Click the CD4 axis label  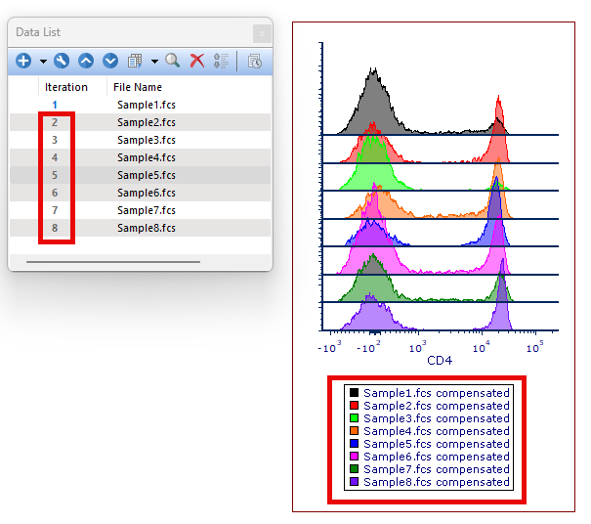point(440,361)
